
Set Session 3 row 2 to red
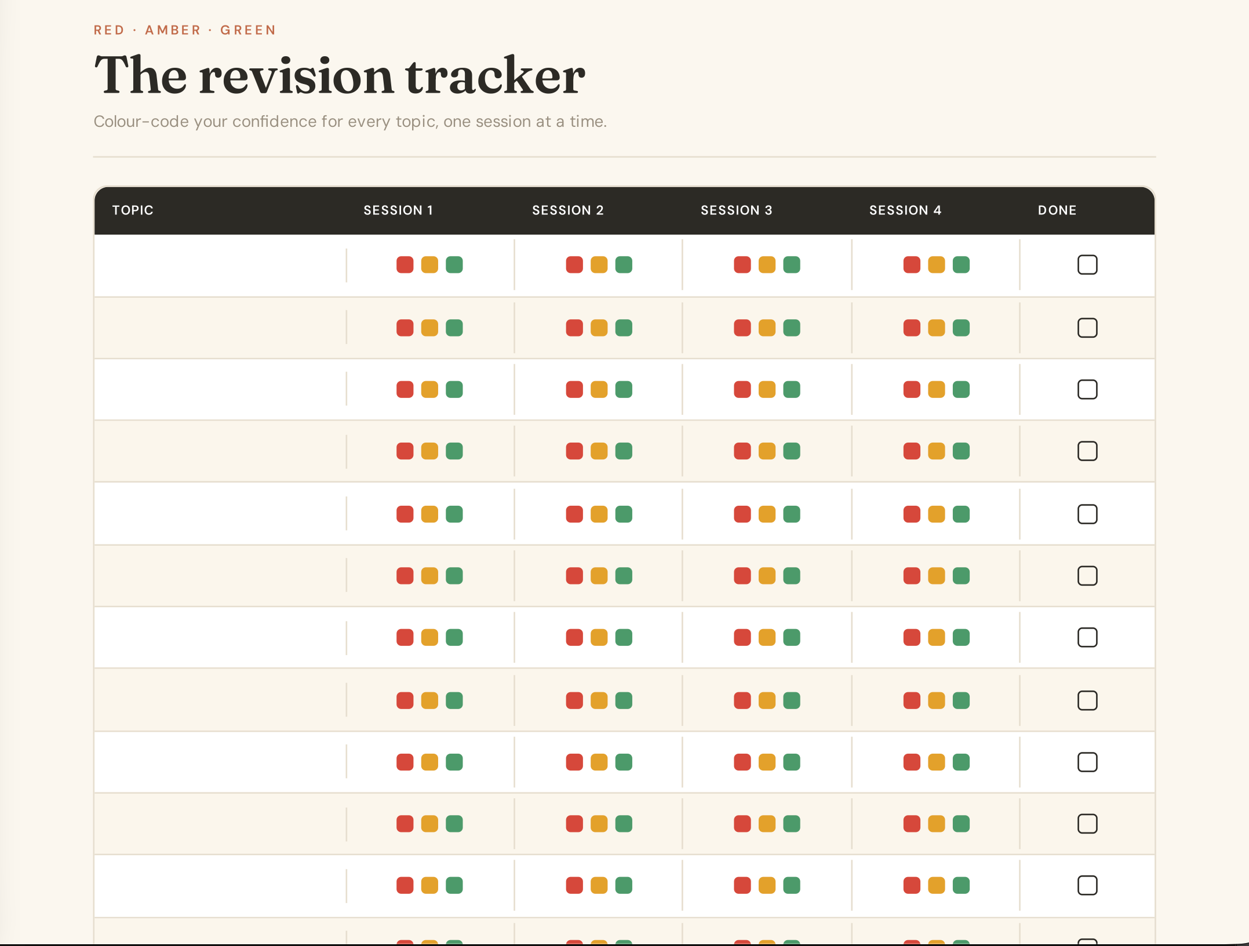[x=742, y=328]
